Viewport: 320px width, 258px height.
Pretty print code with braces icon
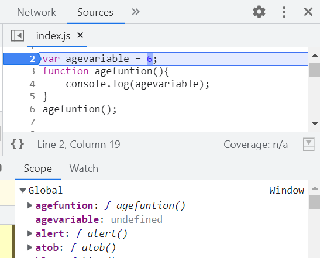[x=18, y=145]
